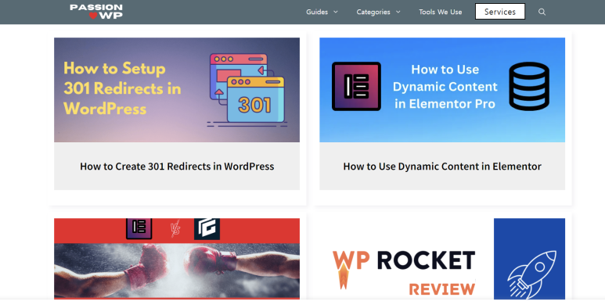The height and width of the screenshot is (301, 605).
Task: Open the boxing gloves comparison thumbnail
Action: pyautogui.click(x=177, y=259)
